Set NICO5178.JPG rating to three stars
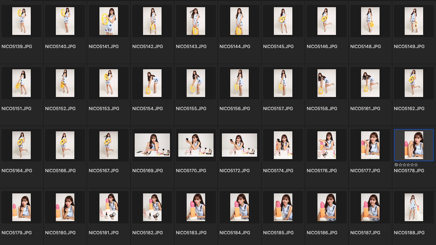 [408, 165]
